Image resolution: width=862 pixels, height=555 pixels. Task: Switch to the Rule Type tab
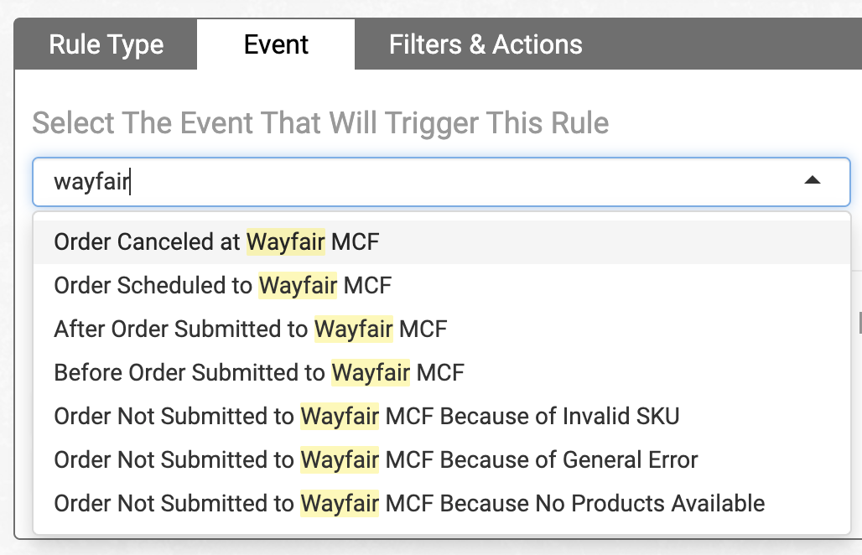(106, 44)
